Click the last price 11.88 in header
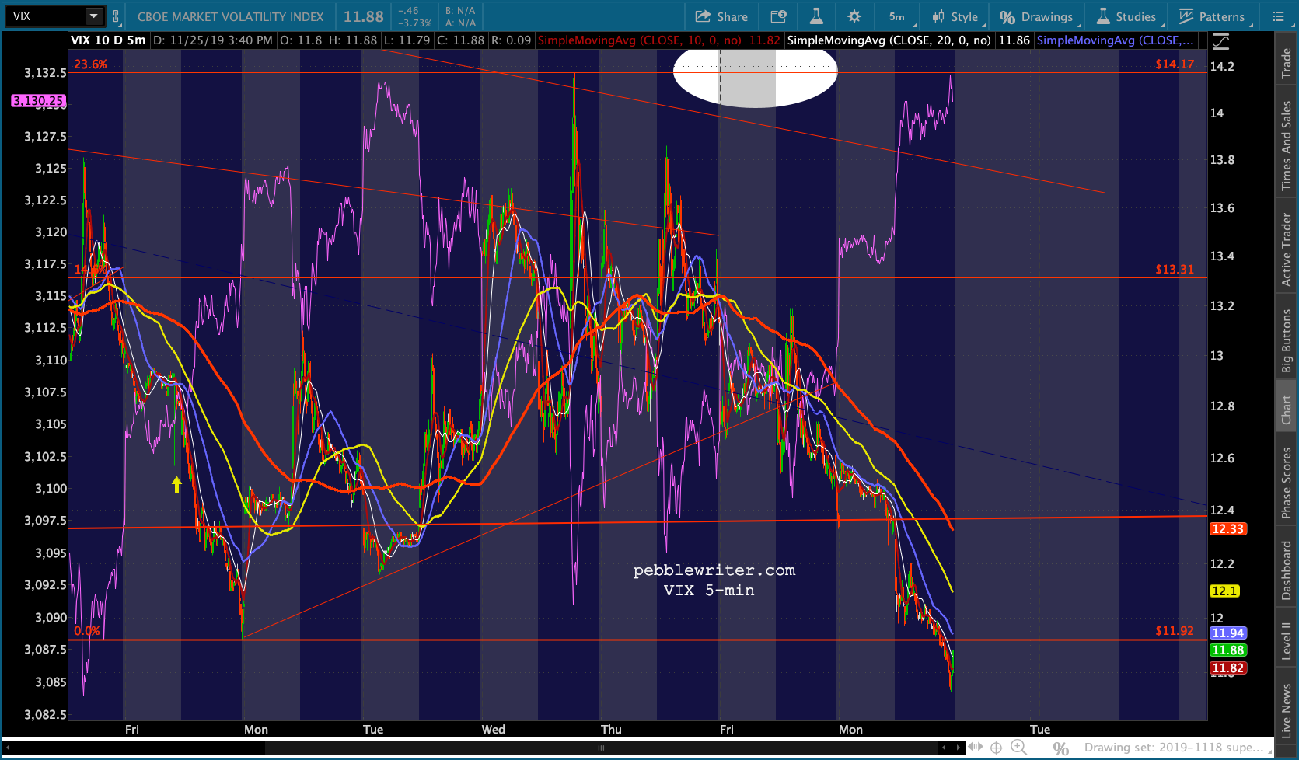Image resolution: width=1299 pixels, height=760 pixels. pos(364,16)
